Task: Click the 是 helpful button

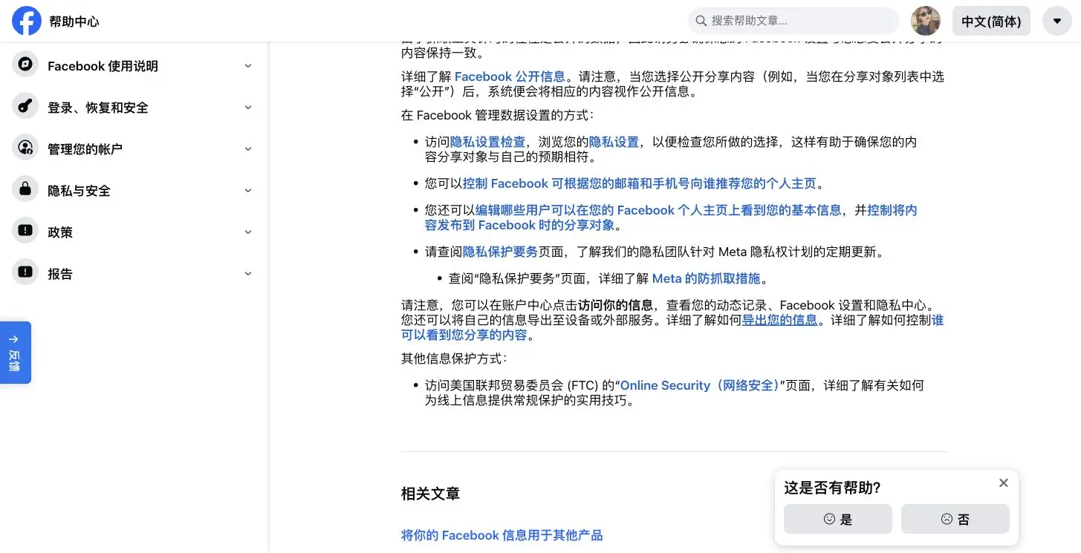Action: [837, 519]
